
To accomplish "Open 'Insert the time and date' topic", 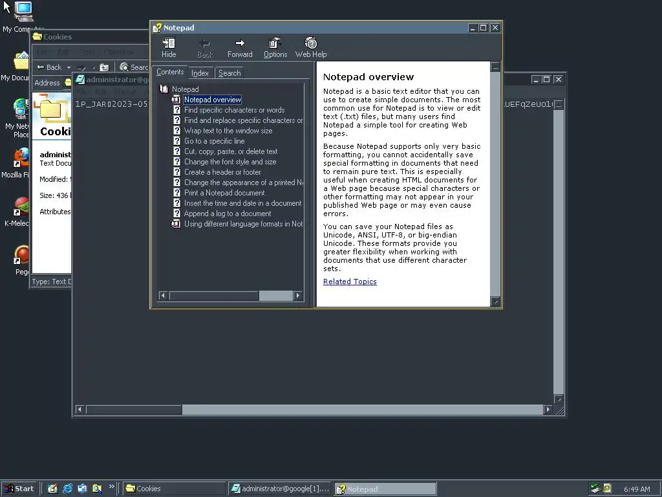I will pos(243,203).
